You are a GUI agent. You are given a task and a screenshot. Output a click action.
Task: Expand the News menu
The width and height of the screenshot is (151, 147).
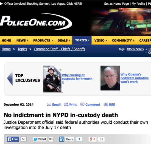click(22, 40)
